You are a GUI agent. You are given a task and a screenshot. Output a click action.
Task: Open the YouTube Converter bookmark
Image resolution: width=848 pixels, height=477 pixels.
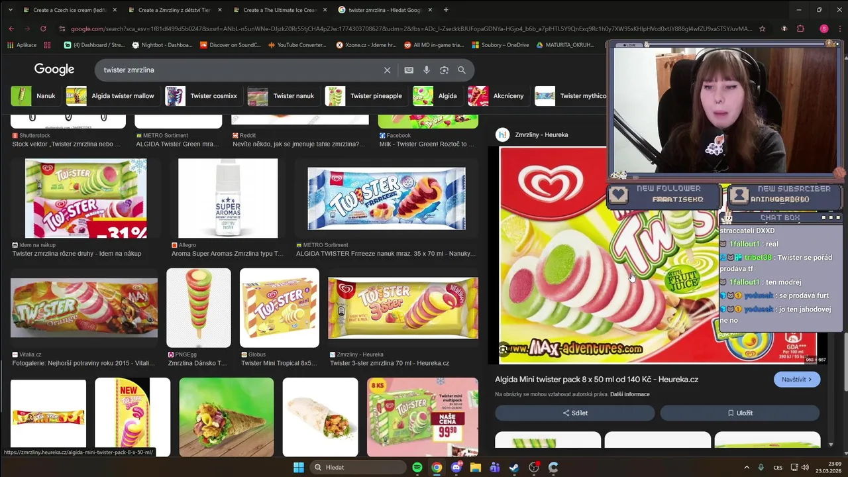click(296, 45)
